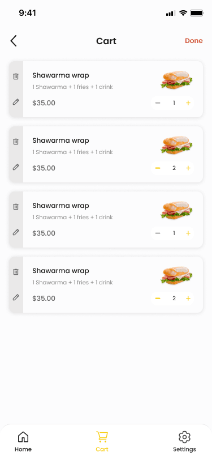Go back using the top-left arrow
The height and width of the screenshot is (460, 212).
(x=14, y=41)
